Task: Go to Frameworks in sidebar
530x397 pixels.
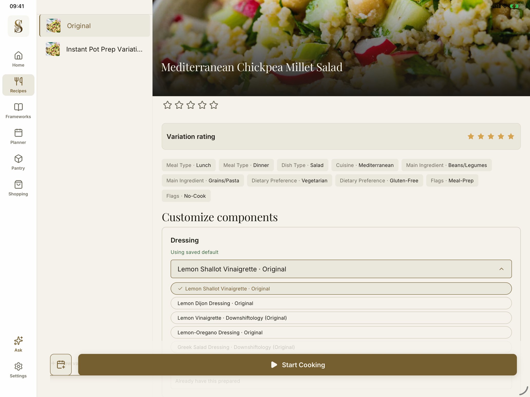Action: coord(18,111)
